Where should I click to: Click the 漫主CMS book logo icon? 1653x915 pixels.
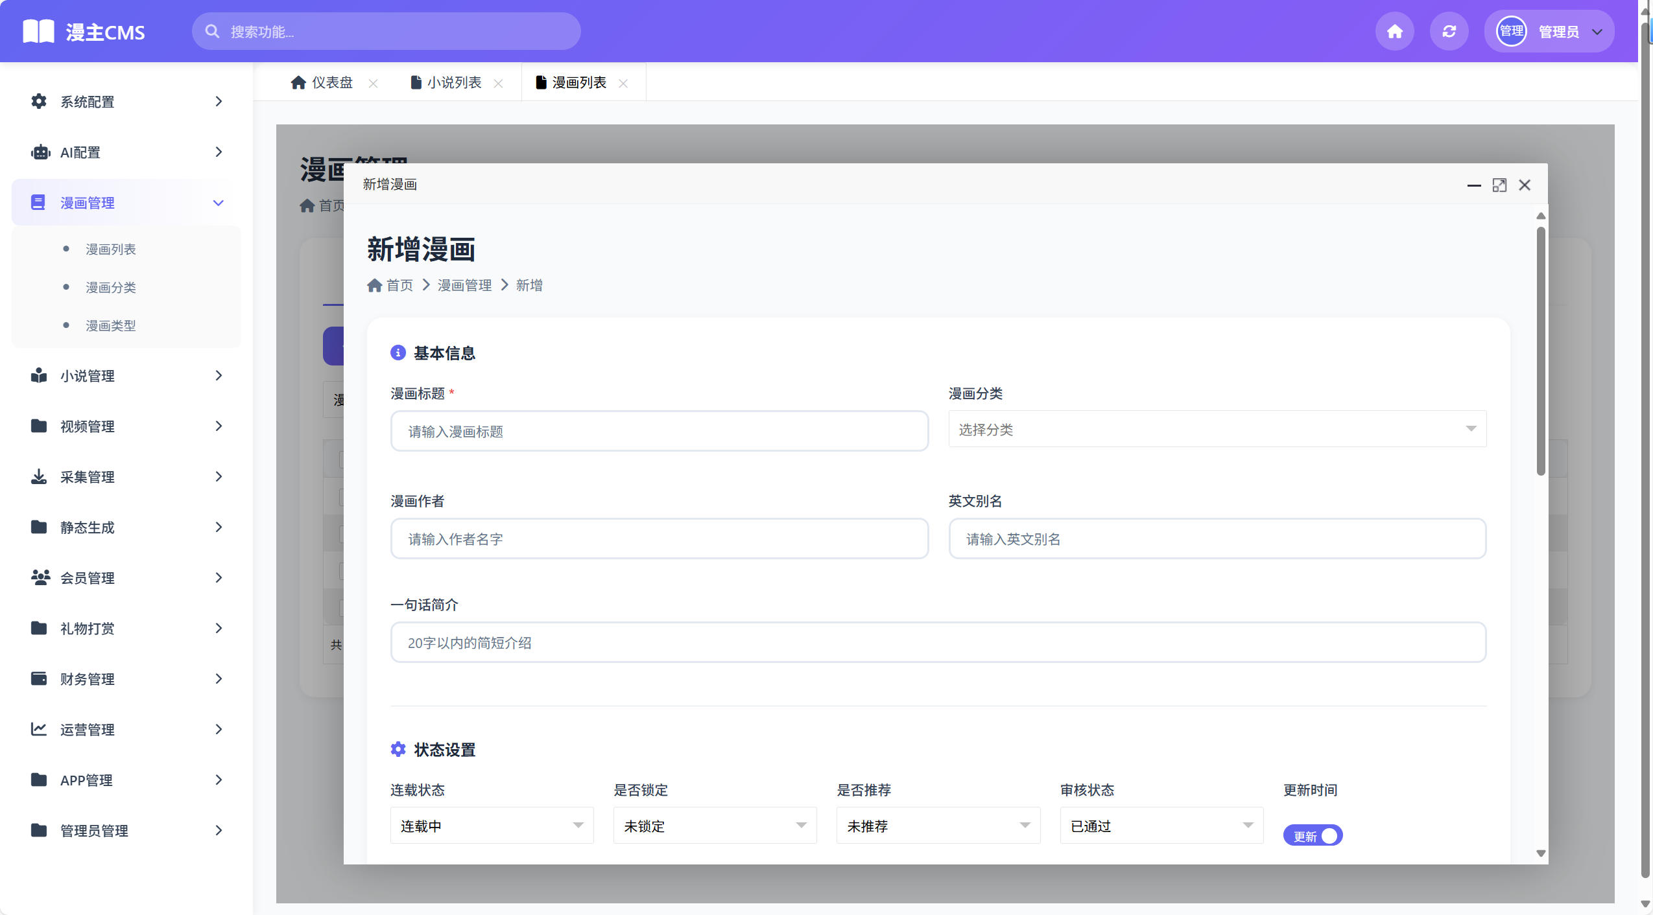pos(39,30)
